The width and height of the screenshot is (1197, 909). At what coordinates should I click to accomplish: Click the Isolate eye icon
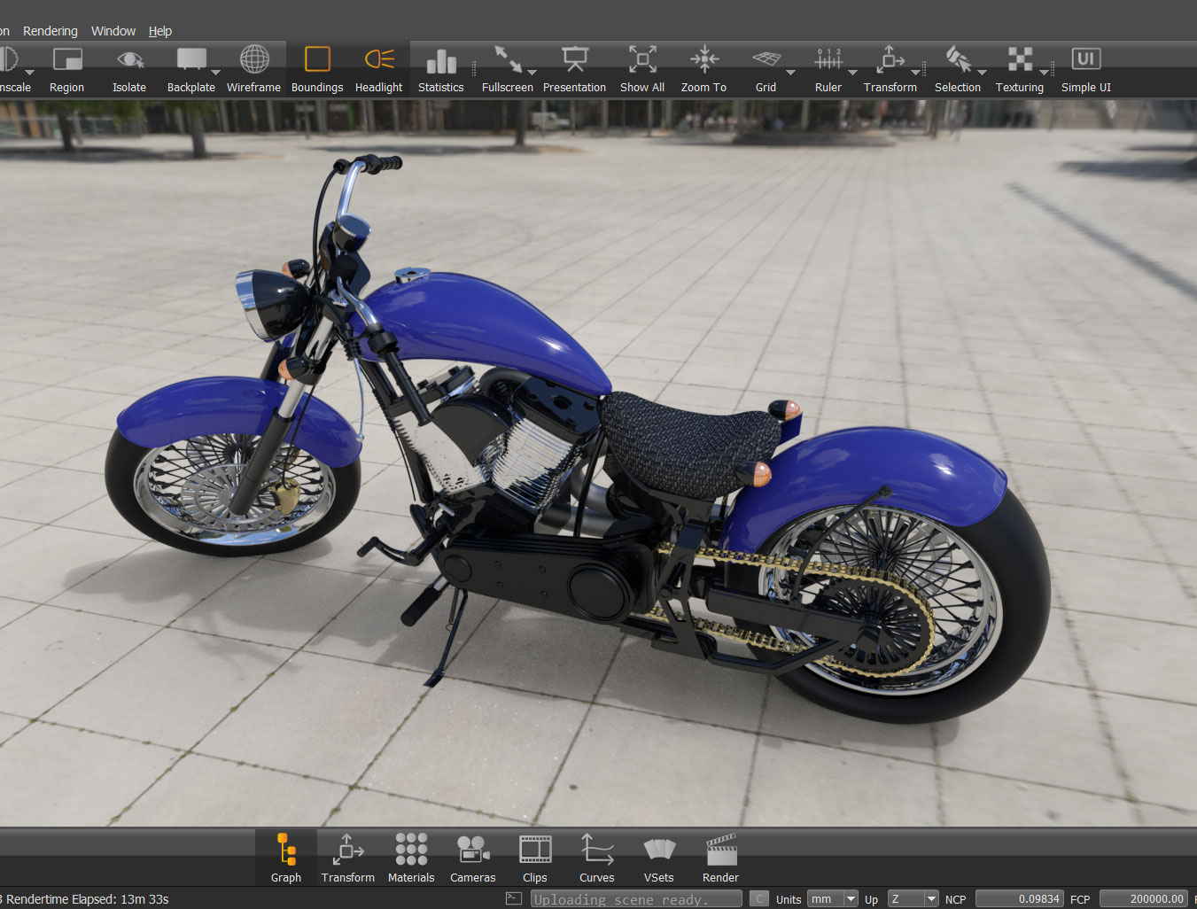point(129,60)
